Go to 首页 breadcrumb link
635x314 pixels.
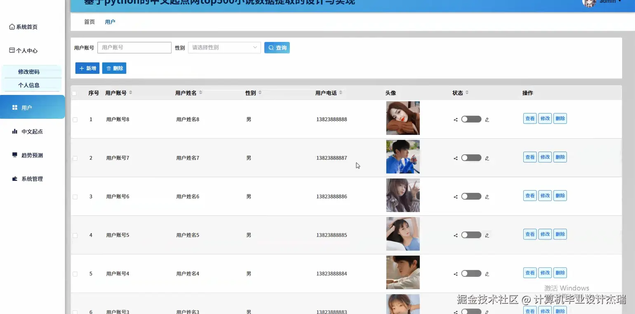[x=89, y=22]
